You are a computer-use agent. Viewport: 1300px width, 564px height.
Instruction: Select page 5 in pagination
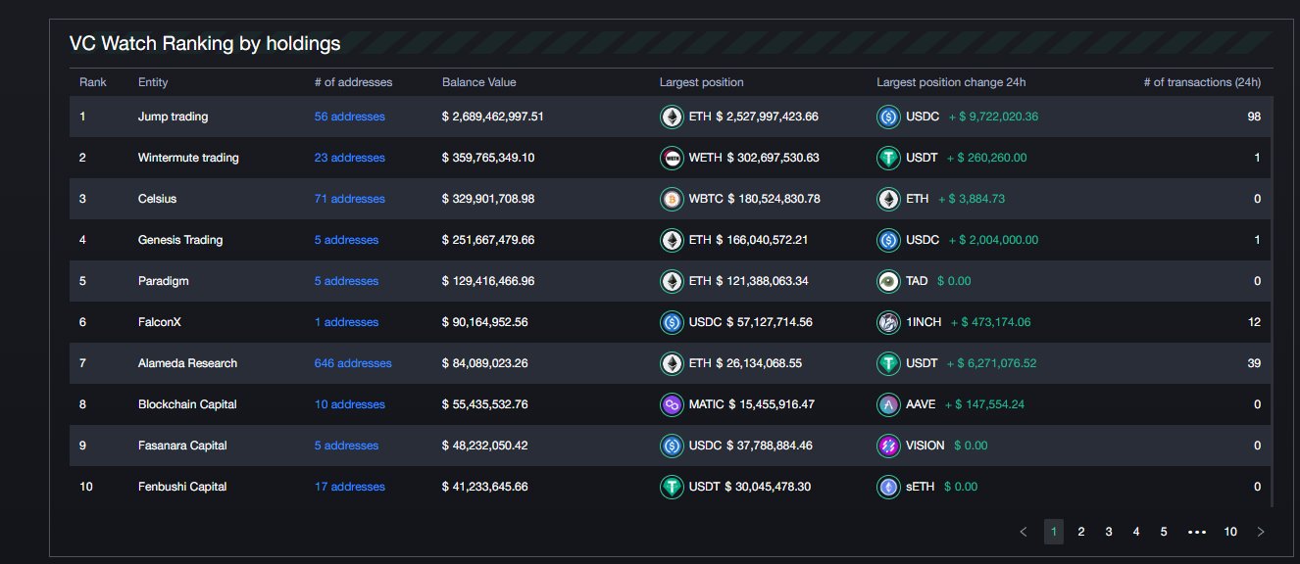(x=1164, y=532)
